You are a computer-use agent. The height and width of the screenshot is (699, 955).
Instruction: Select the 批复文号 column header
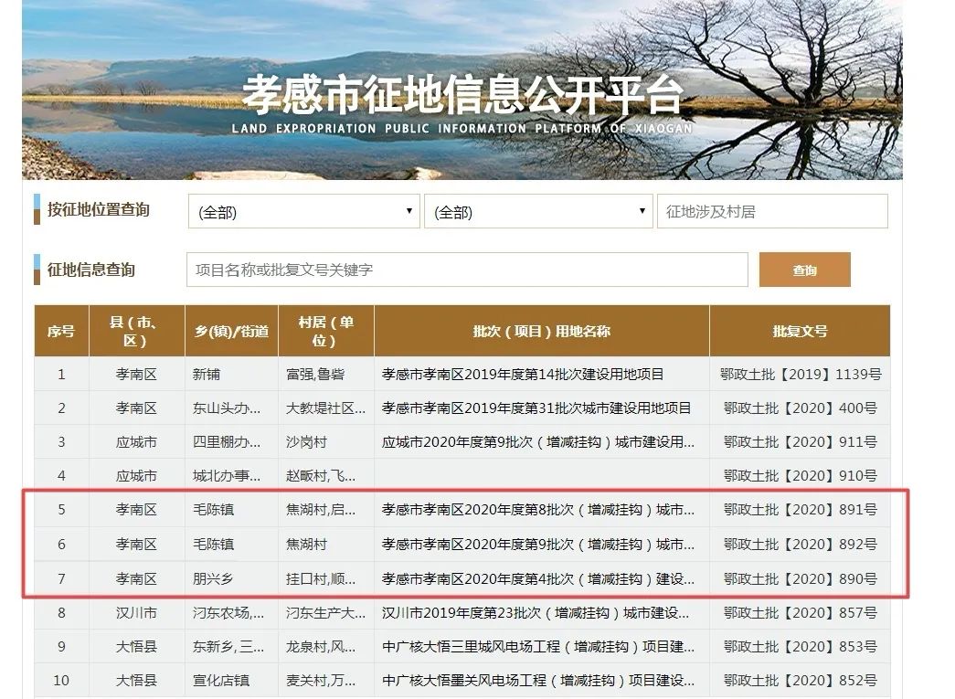[800, 331]
